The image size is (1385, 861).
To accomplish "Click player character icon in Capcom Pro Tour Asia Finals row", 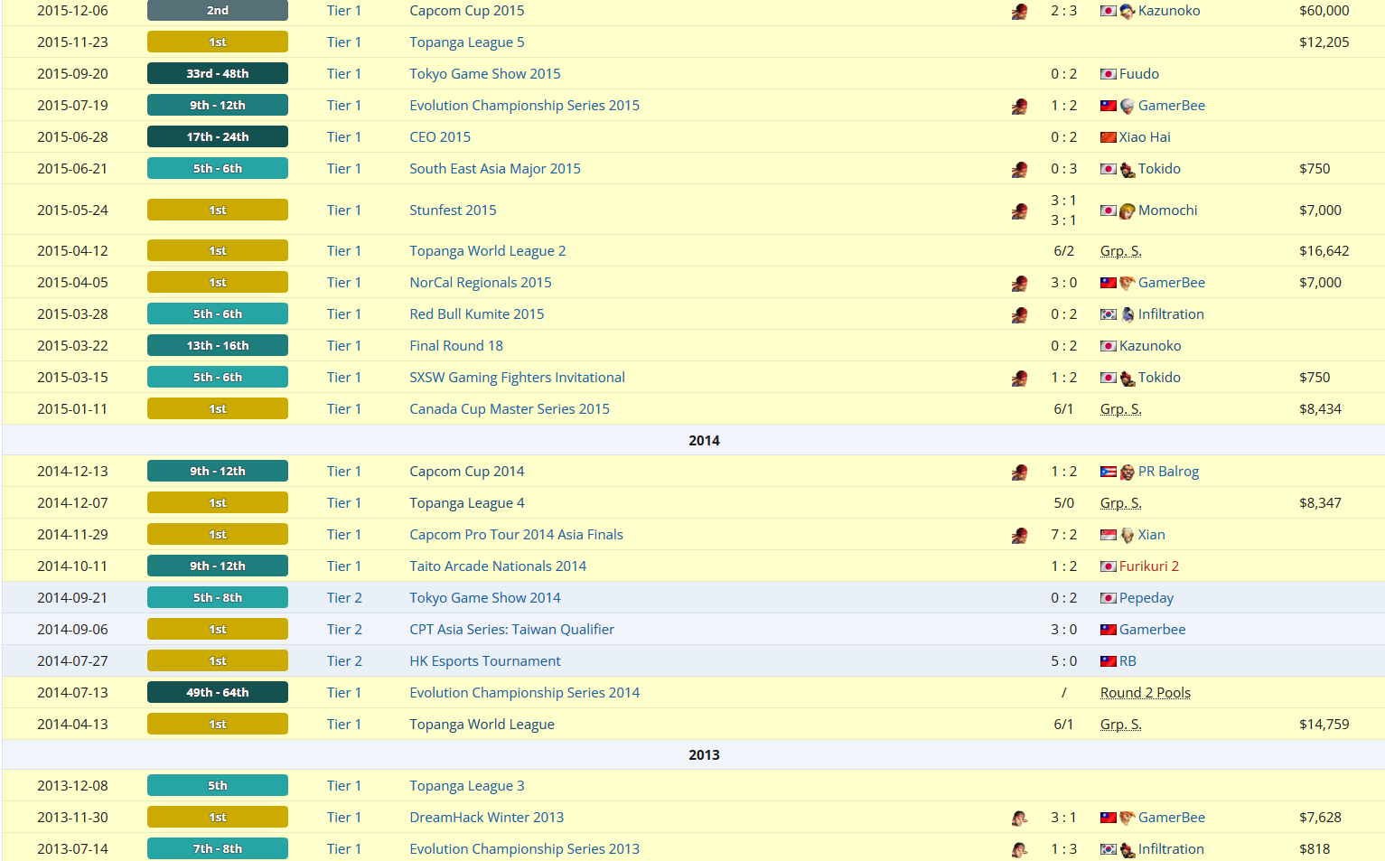I will [x=1019, y=535].
